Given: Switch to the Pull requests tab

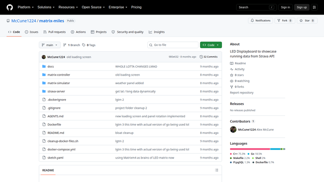Looking at the screenshot, I should pyautogui.click(x=55, y=32).
